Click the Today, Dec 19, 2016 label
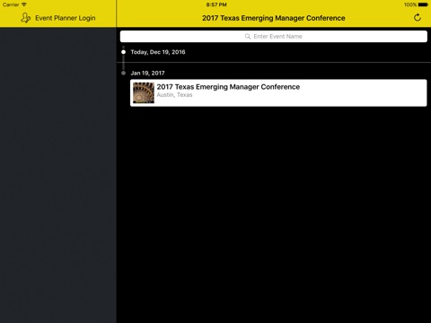 (158, 52)
